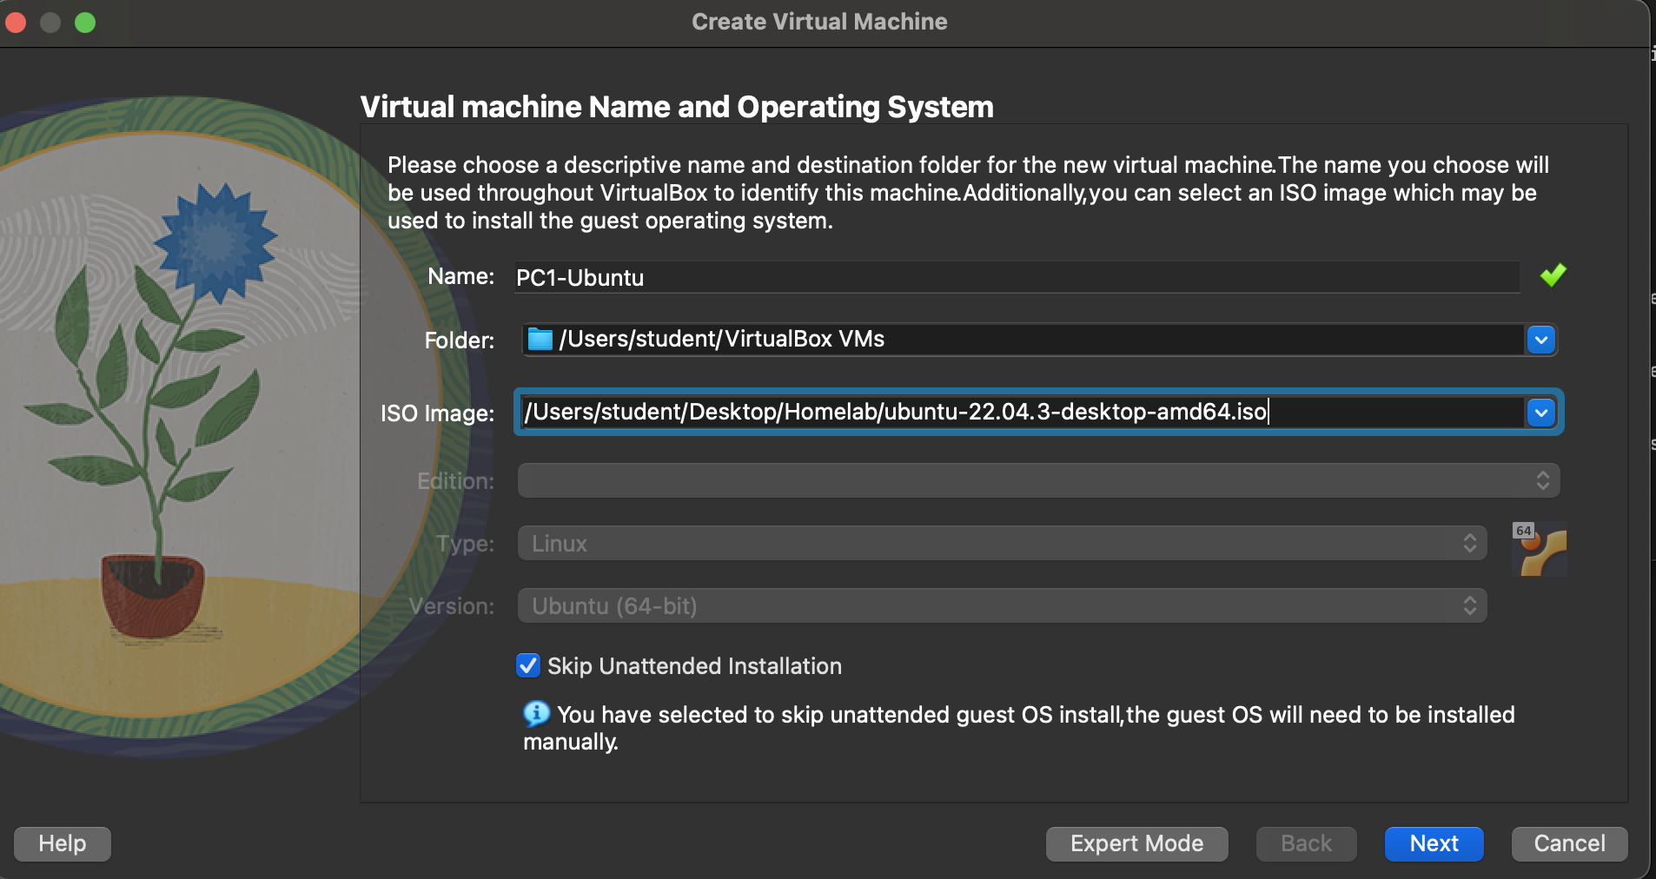Image resolution: width=1656 pixels, height=879 pixels.
Task: Click the Ubuntu 64-bit OS type icon
Action: point(1540,549)
